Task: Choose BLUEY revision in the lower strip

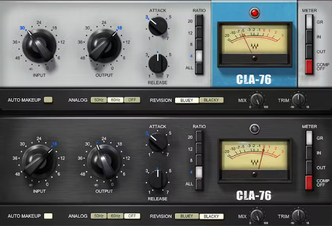Action: click(187, 216)
